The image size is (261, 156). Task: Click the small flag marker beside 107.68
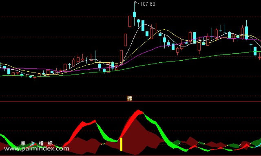[135, 2]
